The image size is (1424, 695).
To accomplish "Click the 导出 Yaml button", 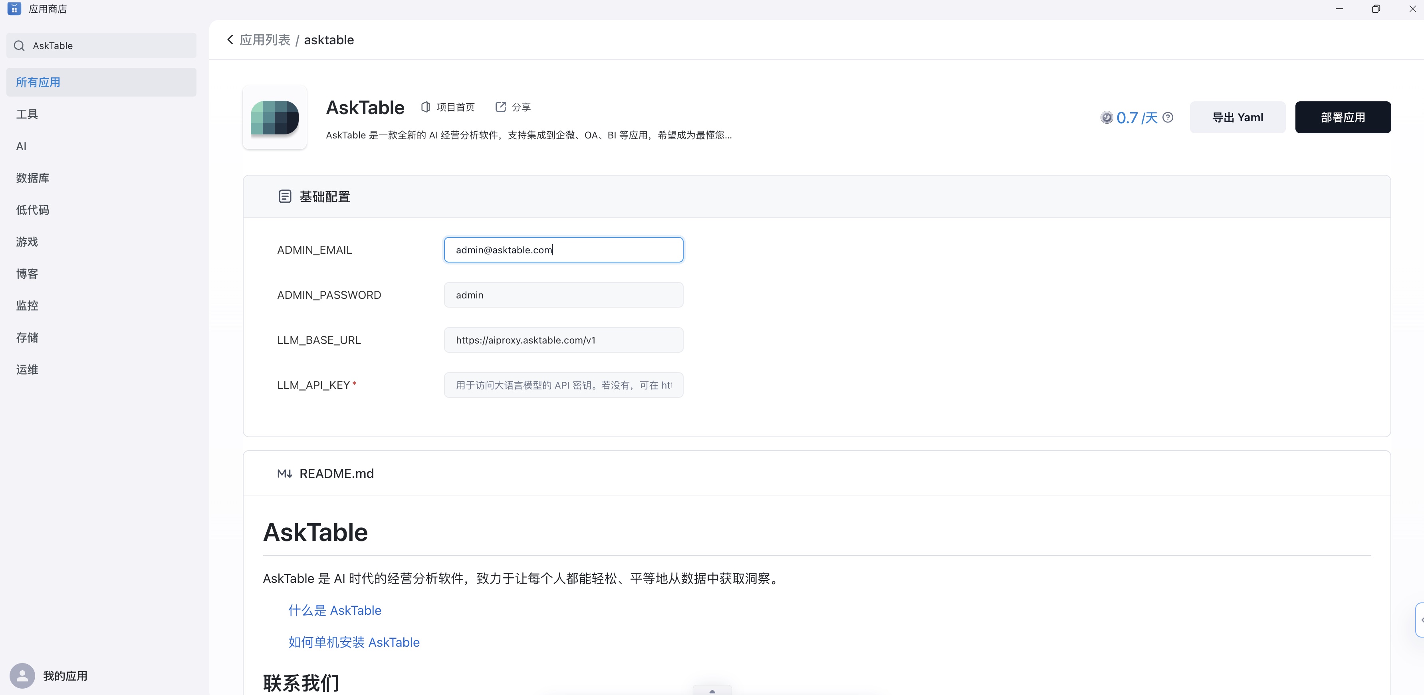I will (1237, 117).
